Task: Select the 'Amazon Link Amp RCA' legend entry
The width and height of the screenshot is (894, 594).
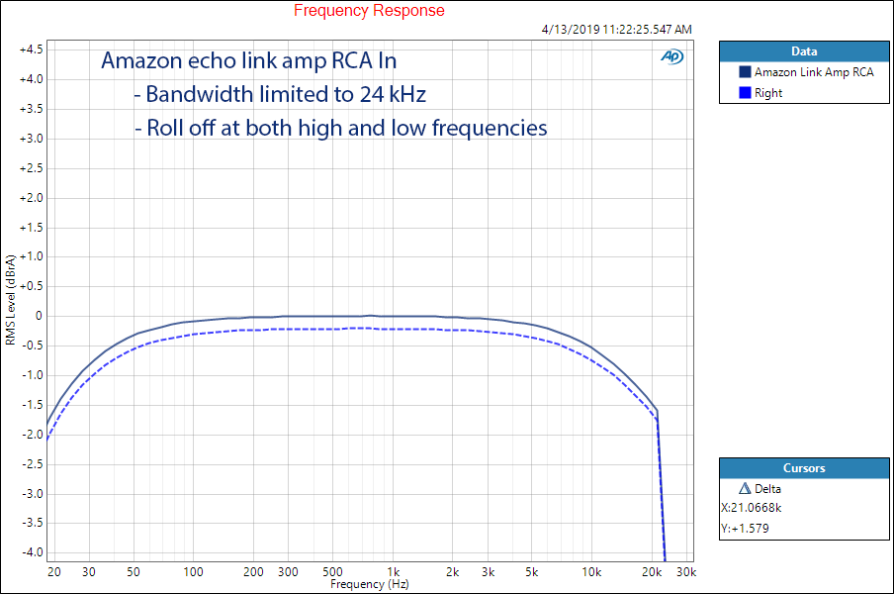Action: [x=814, y=72]
